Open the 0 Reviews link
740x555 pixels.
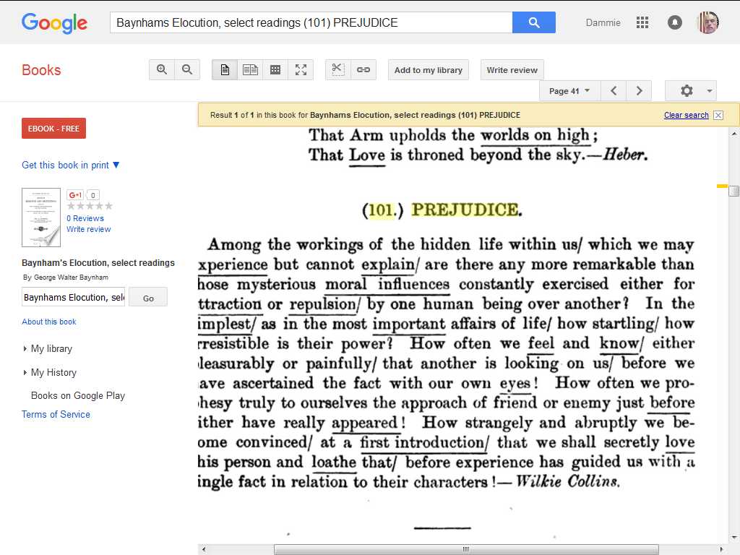coord(85,218)
